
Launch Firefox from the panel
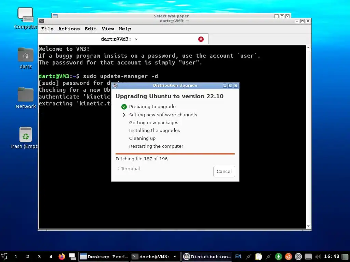coord(62,257)
